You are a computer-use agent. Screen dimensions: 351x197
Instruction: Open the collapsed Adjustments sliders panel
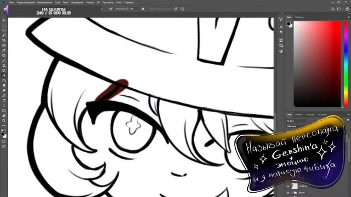281,45
